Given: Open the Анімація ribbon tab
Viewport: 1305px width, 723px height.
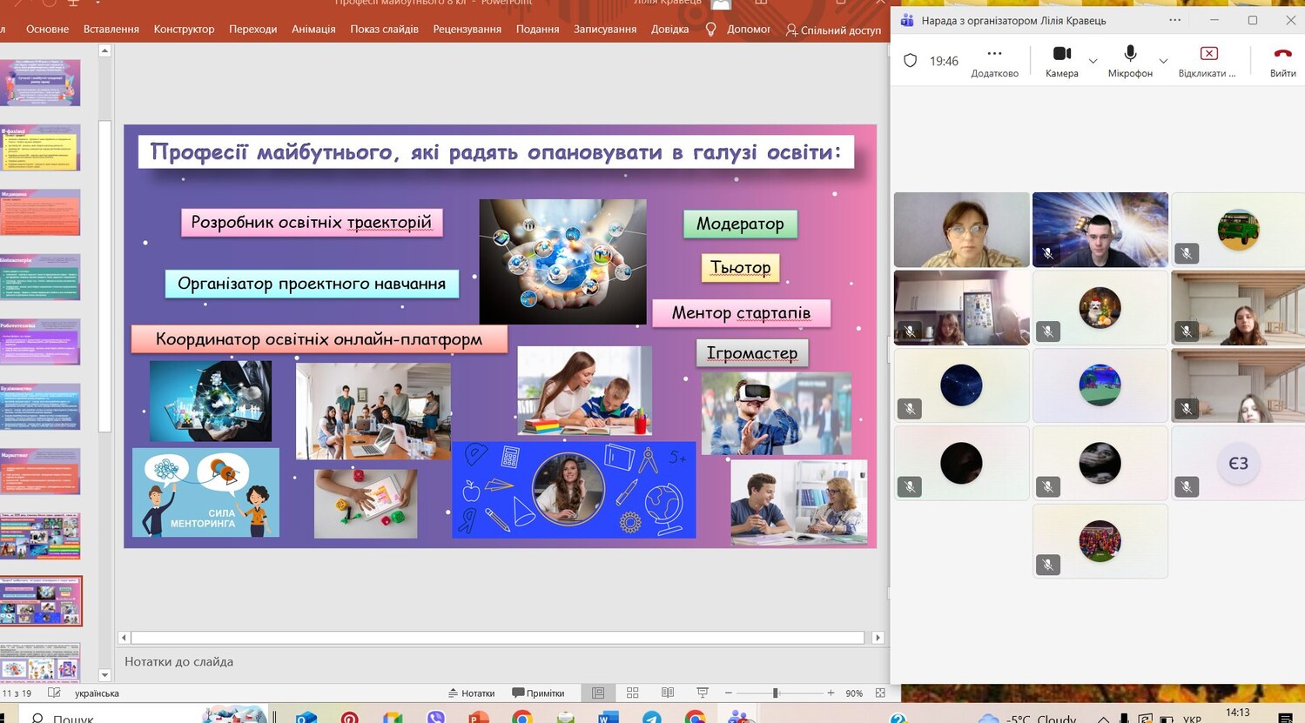Looking at the screenshot, I should point(313,29).
